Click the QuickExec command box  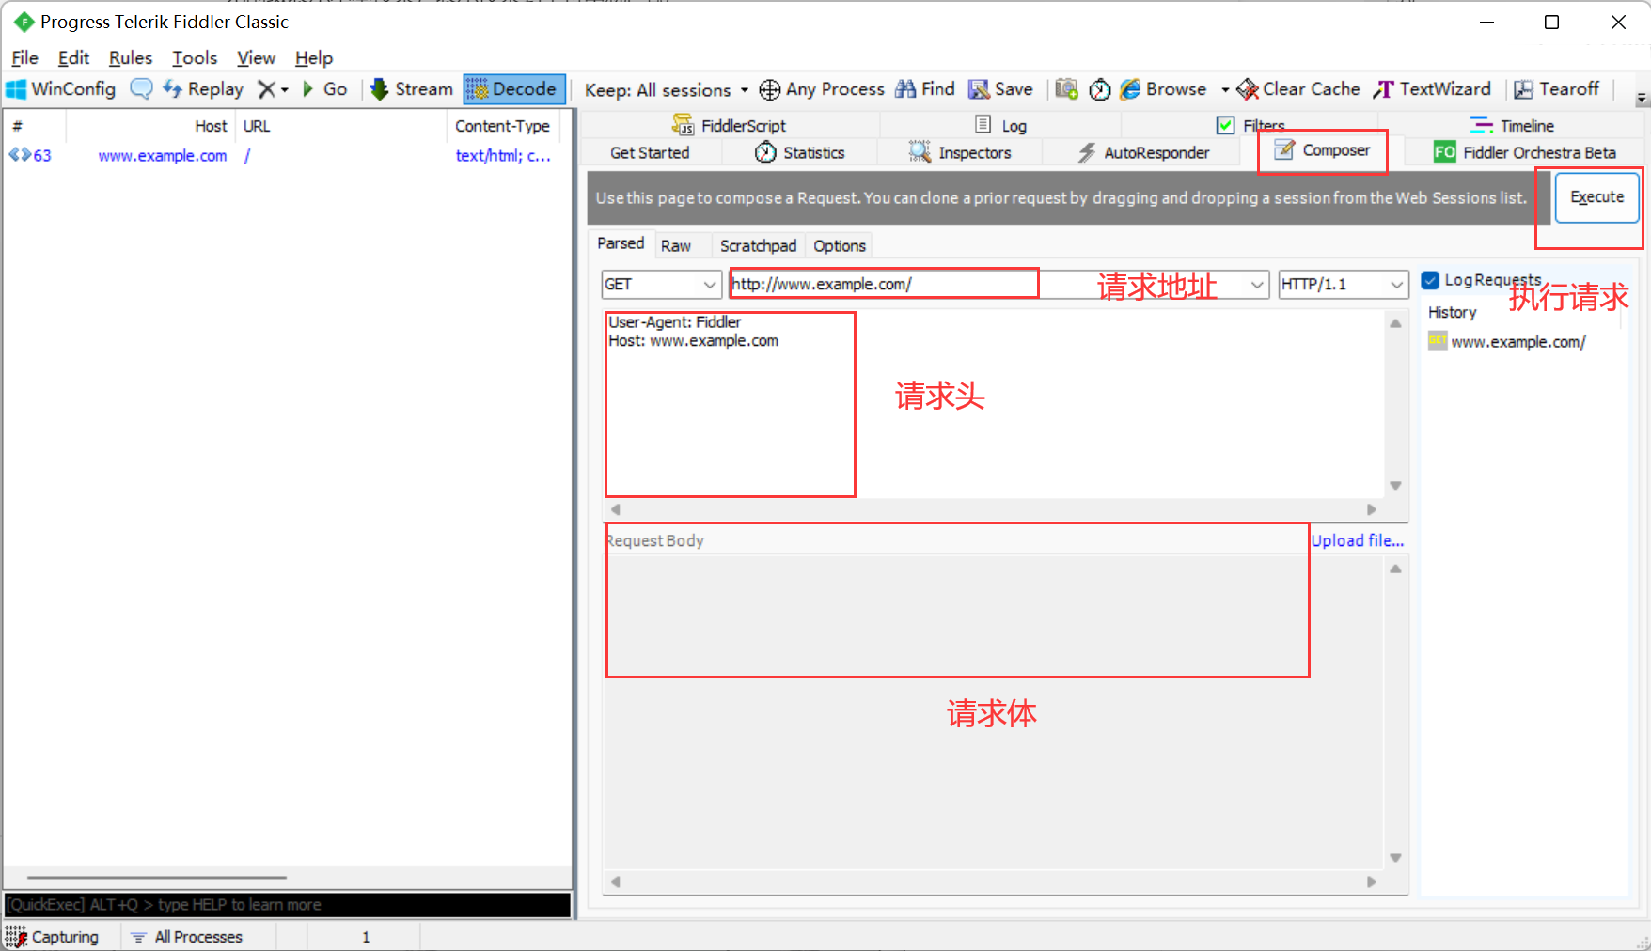pyautogui.click(x=288, y=905)
